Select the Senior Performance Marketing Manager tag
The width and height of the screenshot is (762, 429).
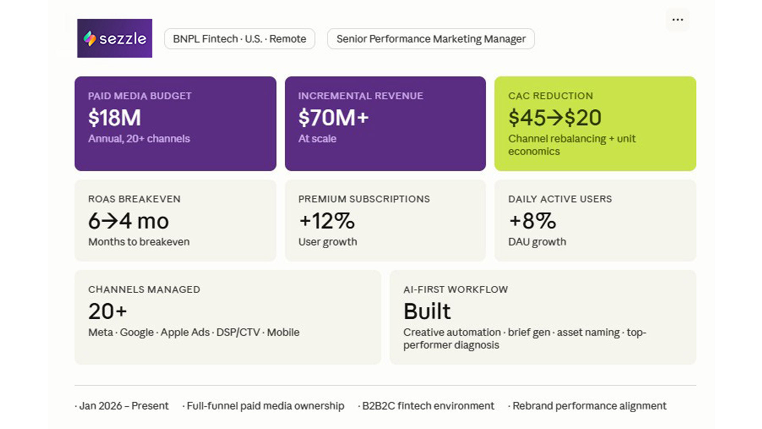pyautogui.click(x=431, y=39)
